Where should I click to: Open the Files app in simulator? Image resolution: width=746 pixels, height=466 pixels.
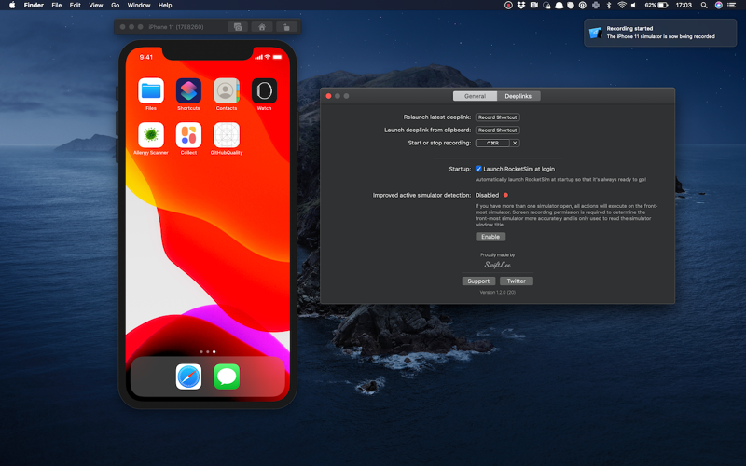coord(151,90)
